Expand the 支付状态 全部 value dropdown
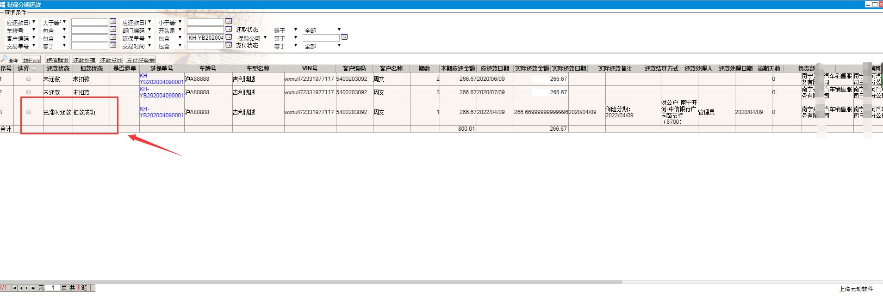 click(x=339, y=45)
